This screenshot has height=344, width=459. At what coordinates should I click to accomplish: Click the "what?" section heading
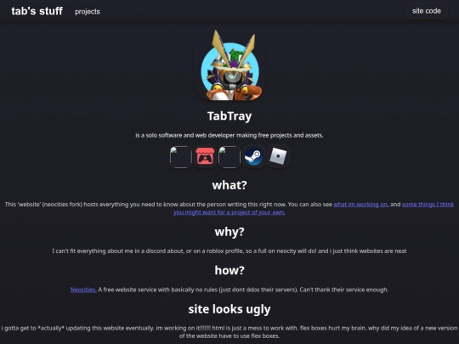tap(229, 185)
